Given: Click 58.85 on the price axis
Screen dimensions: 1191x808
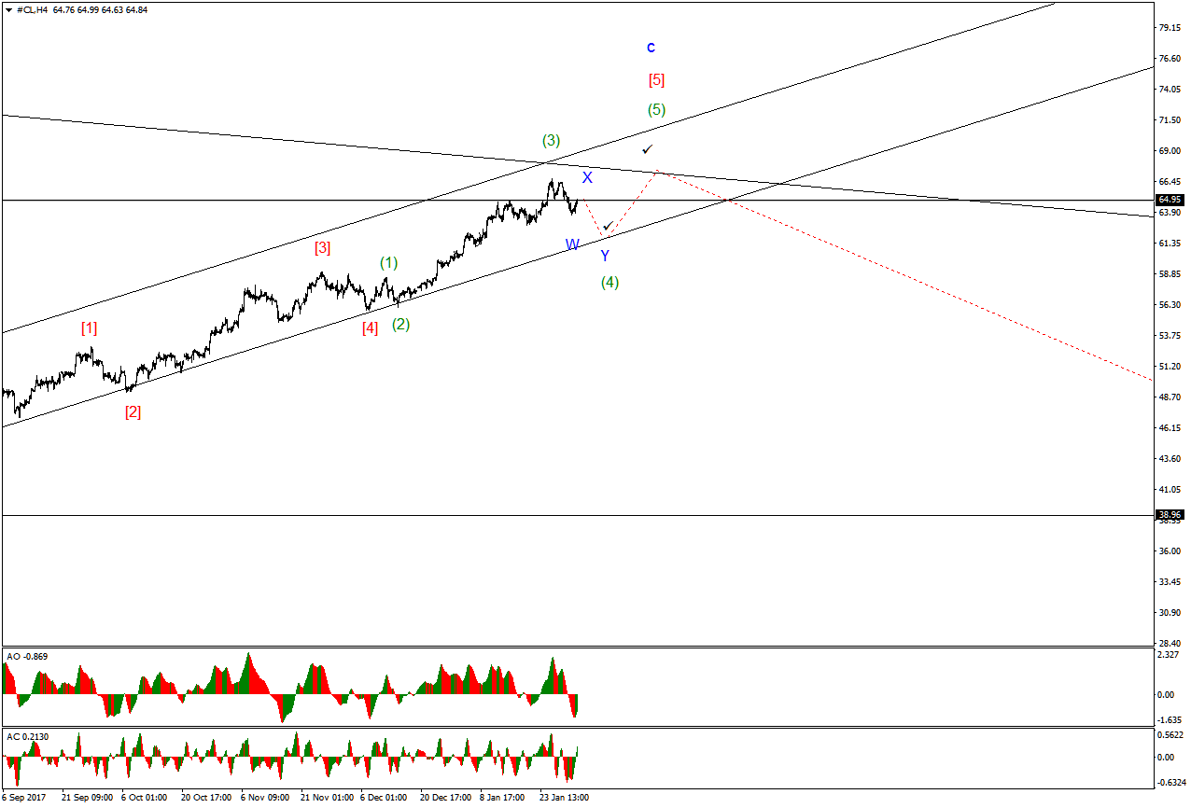Looking at the screenshot, I should coord(1170,274).
